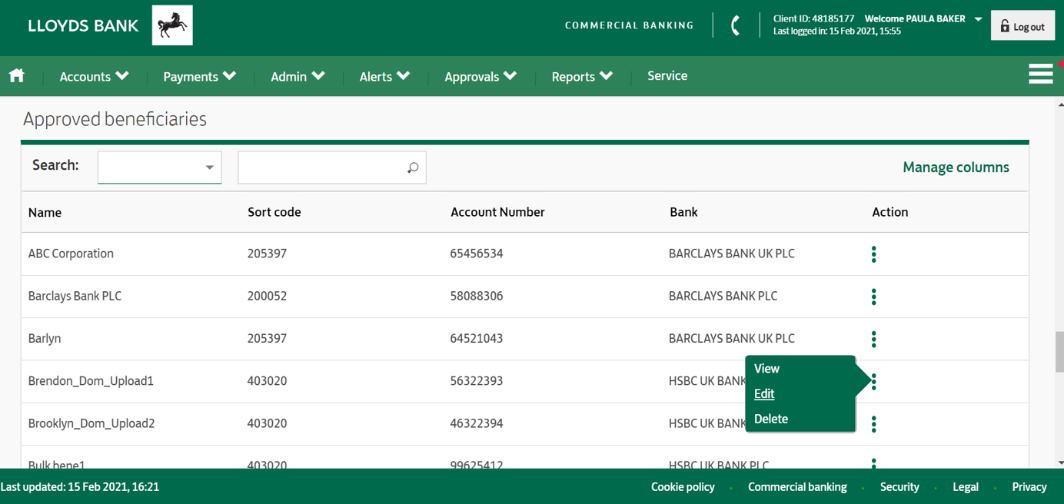Choose Delete from the action popup
Image resolution: width=1064 pixels, height=504 pixels.
(x=771, y=419)
